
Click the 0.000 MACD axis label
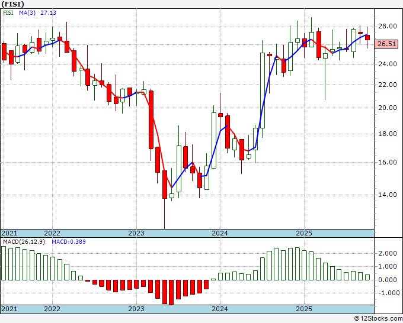(388, 280)
